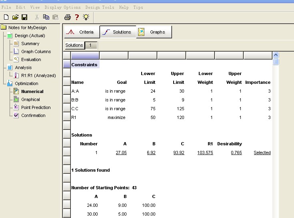Select the R1:R1 (Analyzed) node
Screen dimensions: 294x218
[x=38, y=75]
